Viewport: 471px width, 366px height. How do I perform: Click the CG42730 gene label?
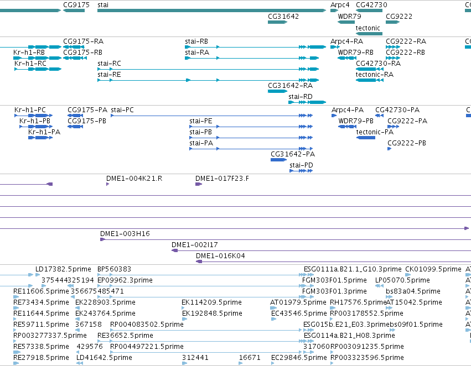point(371,5)
